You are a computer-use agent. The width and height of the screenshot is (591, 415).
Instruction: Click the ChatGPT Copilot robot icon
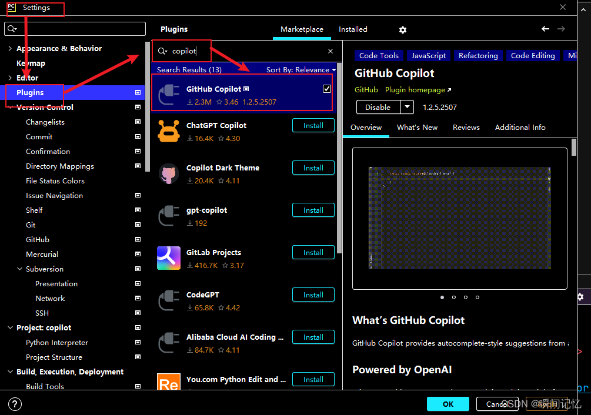(169, 130)
